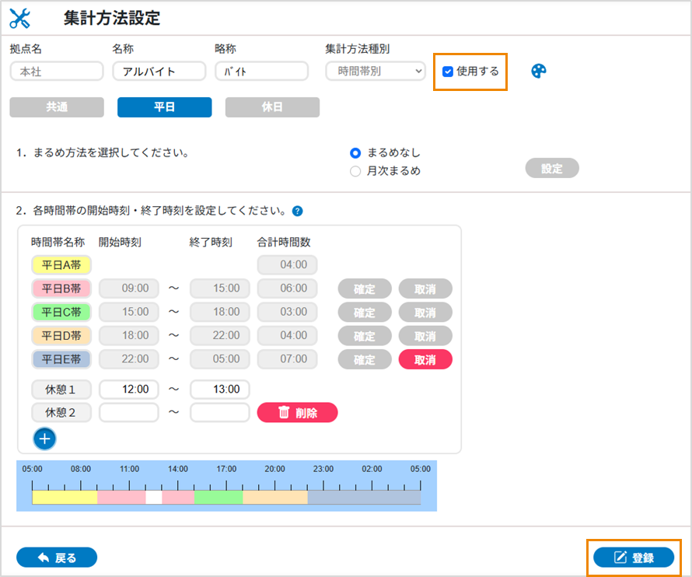
Task: Click the blue help question mark icon
Action: pos(297,211)
